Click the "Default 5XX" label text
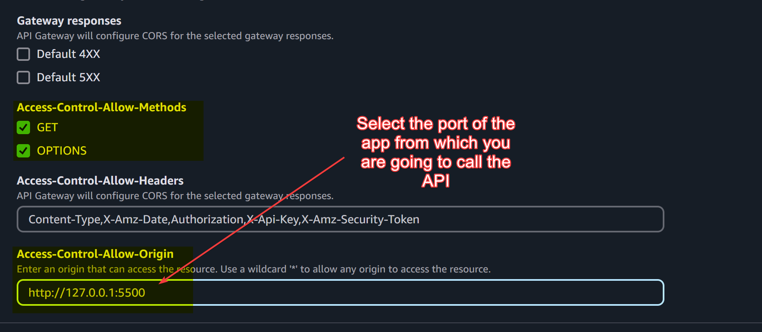The height and width of the screenshot is (332, 762). coord(68,77)
